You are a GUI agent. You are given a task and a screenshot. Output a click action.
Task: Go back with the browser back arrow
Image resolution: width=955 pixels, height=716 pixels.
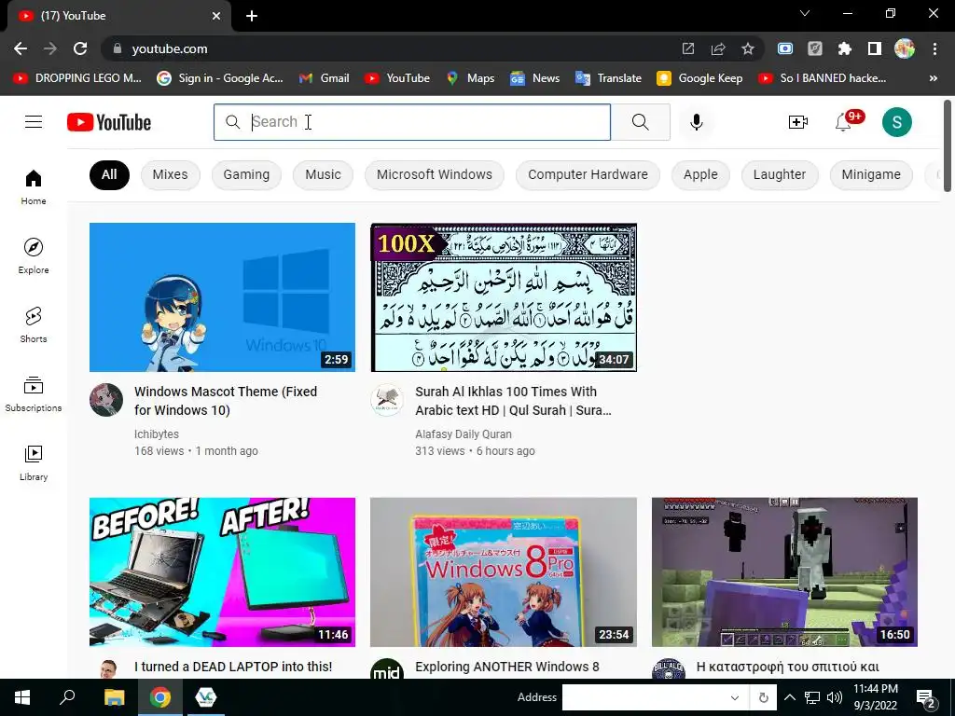point(21,48)
